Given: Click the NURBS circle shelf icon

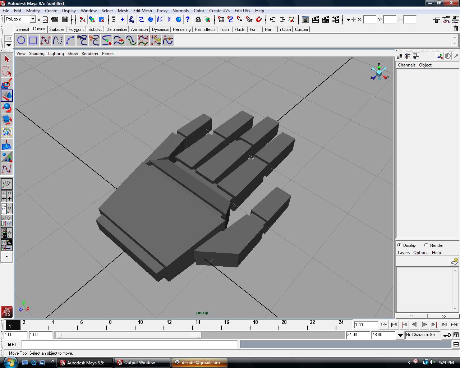Looking at the screenshot, I should pos(21,40).
